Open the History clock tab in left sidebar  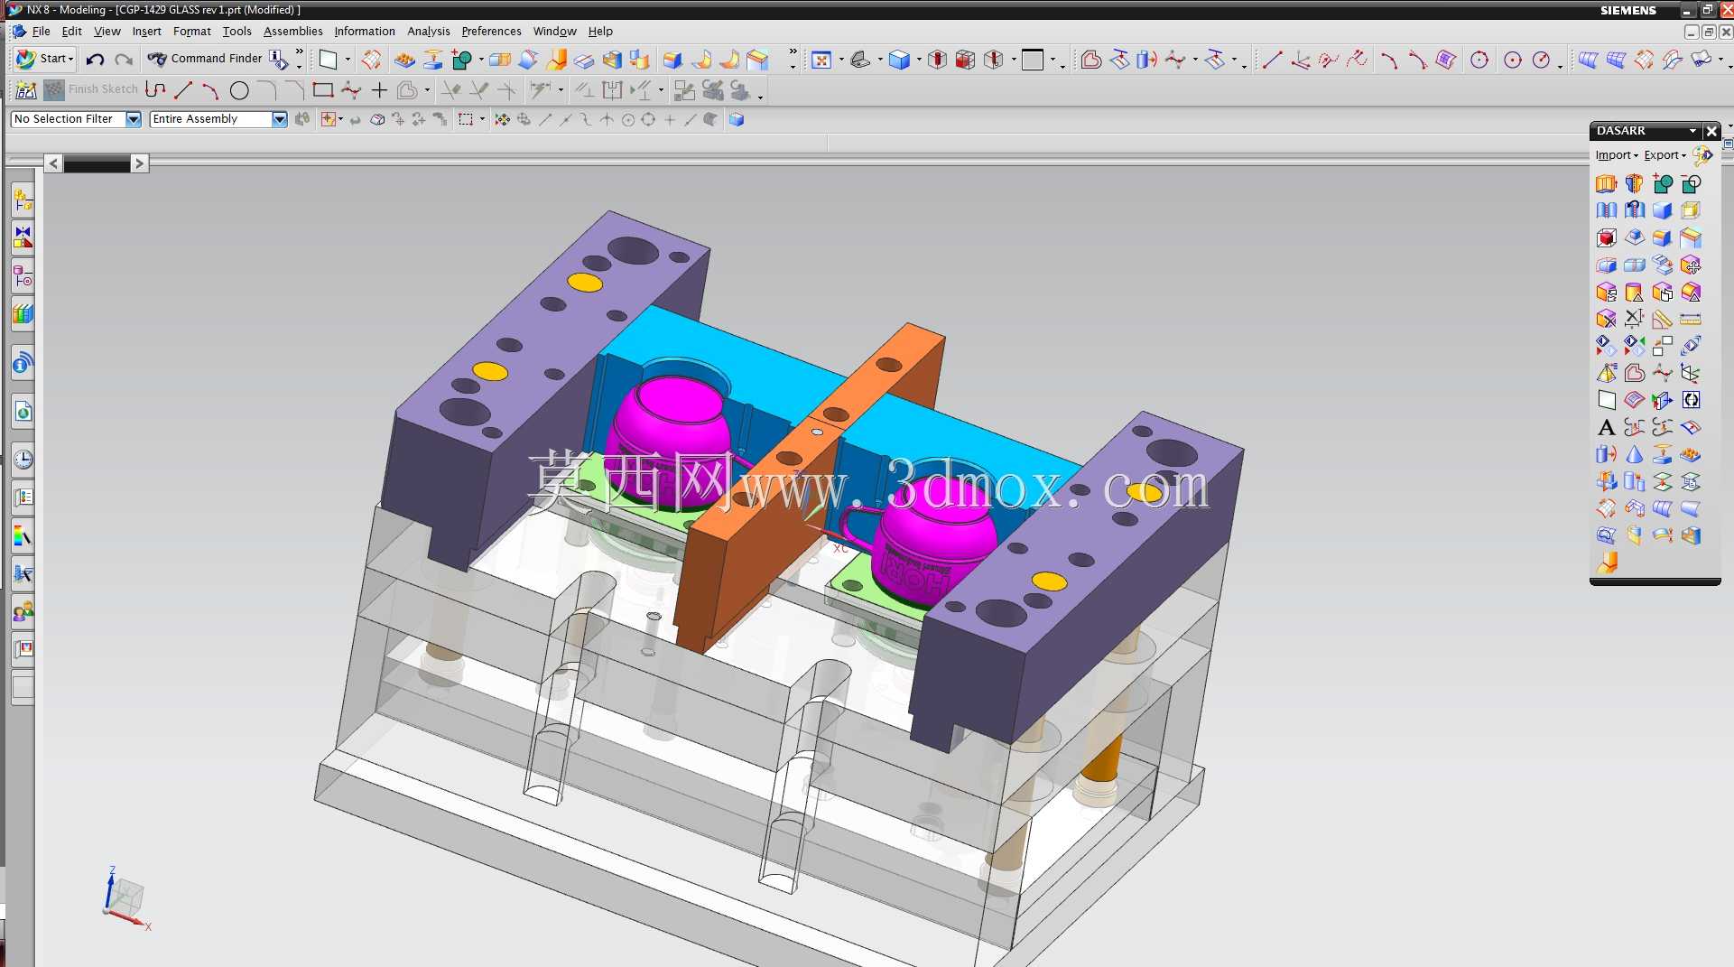(23, 460)
